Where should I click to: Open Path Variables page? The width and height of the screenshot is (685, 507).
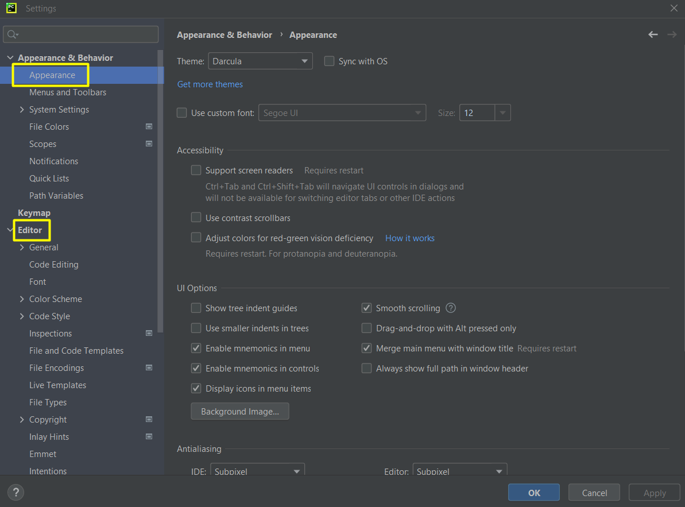pos(56,196)
